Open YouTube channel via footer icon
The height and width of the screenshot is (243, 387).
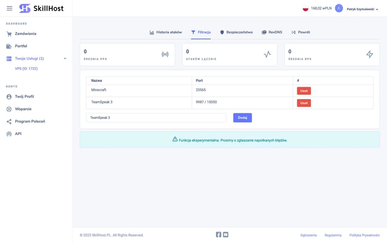click(226, 234)
